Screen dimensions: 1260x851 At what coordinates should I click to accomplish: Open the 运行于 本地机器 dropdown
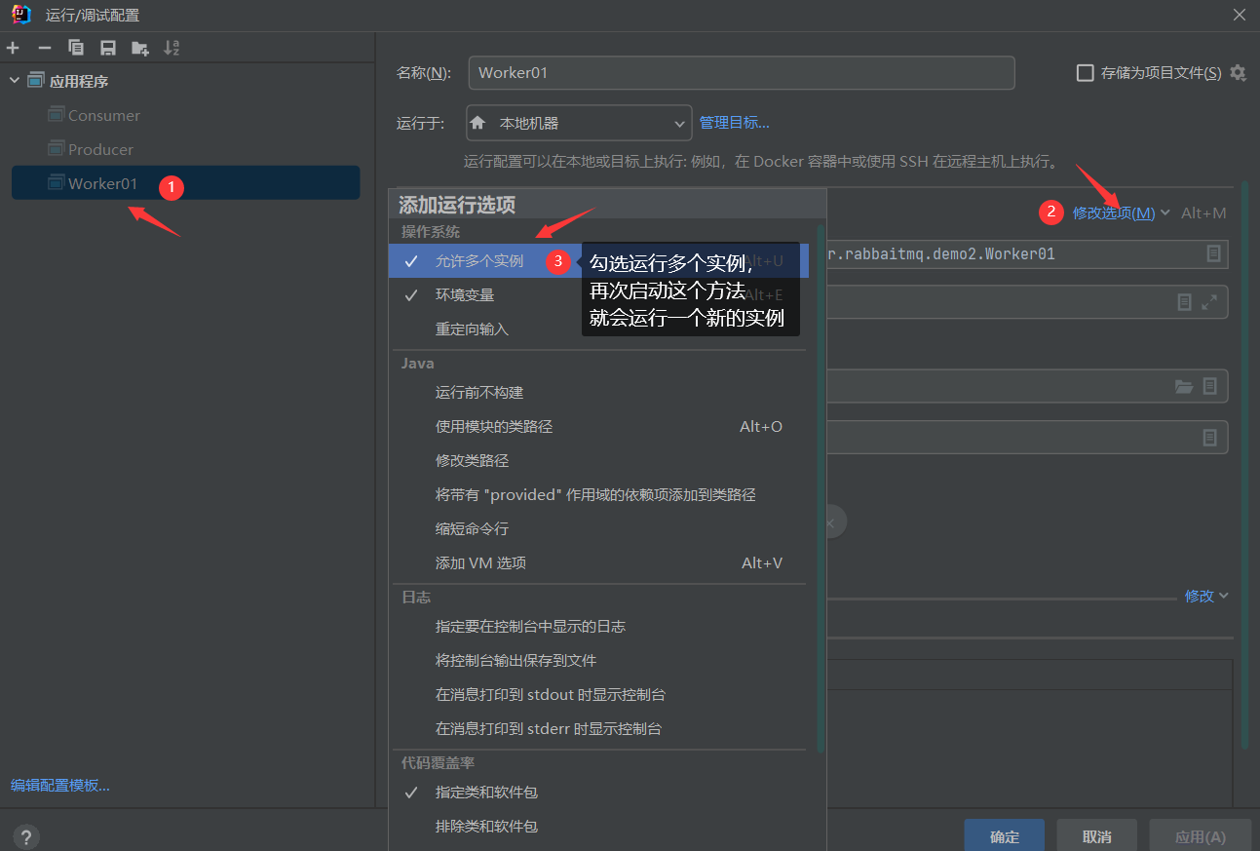(579, 124)
